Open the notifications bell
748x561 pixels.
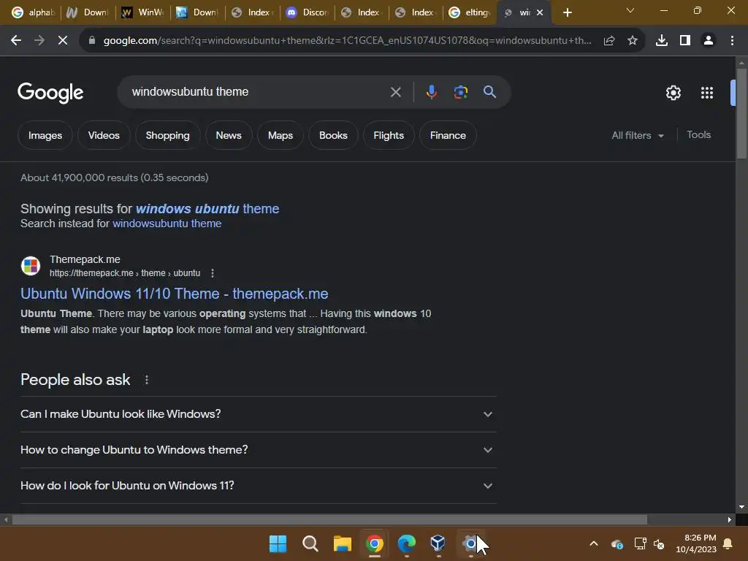(728, 543)
